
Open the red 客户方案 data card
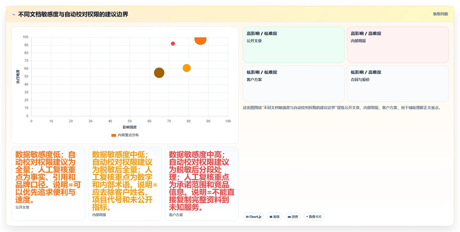[202, 184]
